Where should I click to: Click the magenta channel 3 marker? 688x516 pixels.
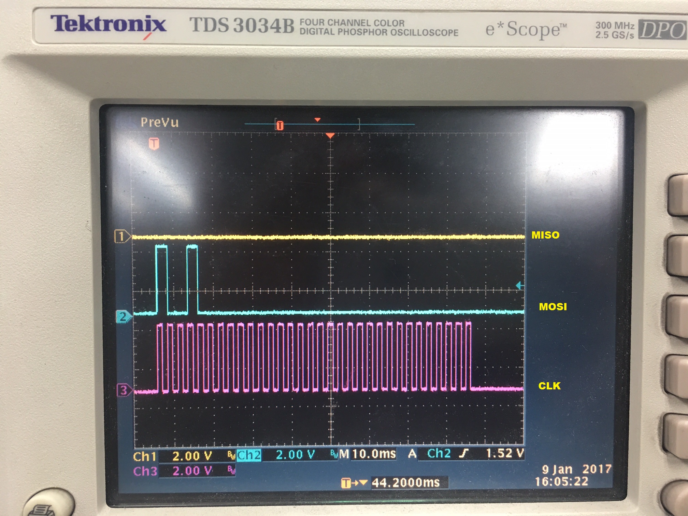pyautogui.click(x=123, y=390)
